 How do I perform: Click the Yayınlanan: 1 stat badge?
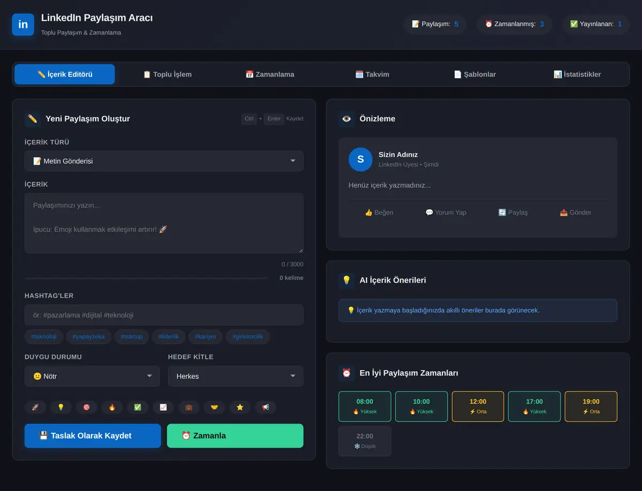tap(596, 24)
